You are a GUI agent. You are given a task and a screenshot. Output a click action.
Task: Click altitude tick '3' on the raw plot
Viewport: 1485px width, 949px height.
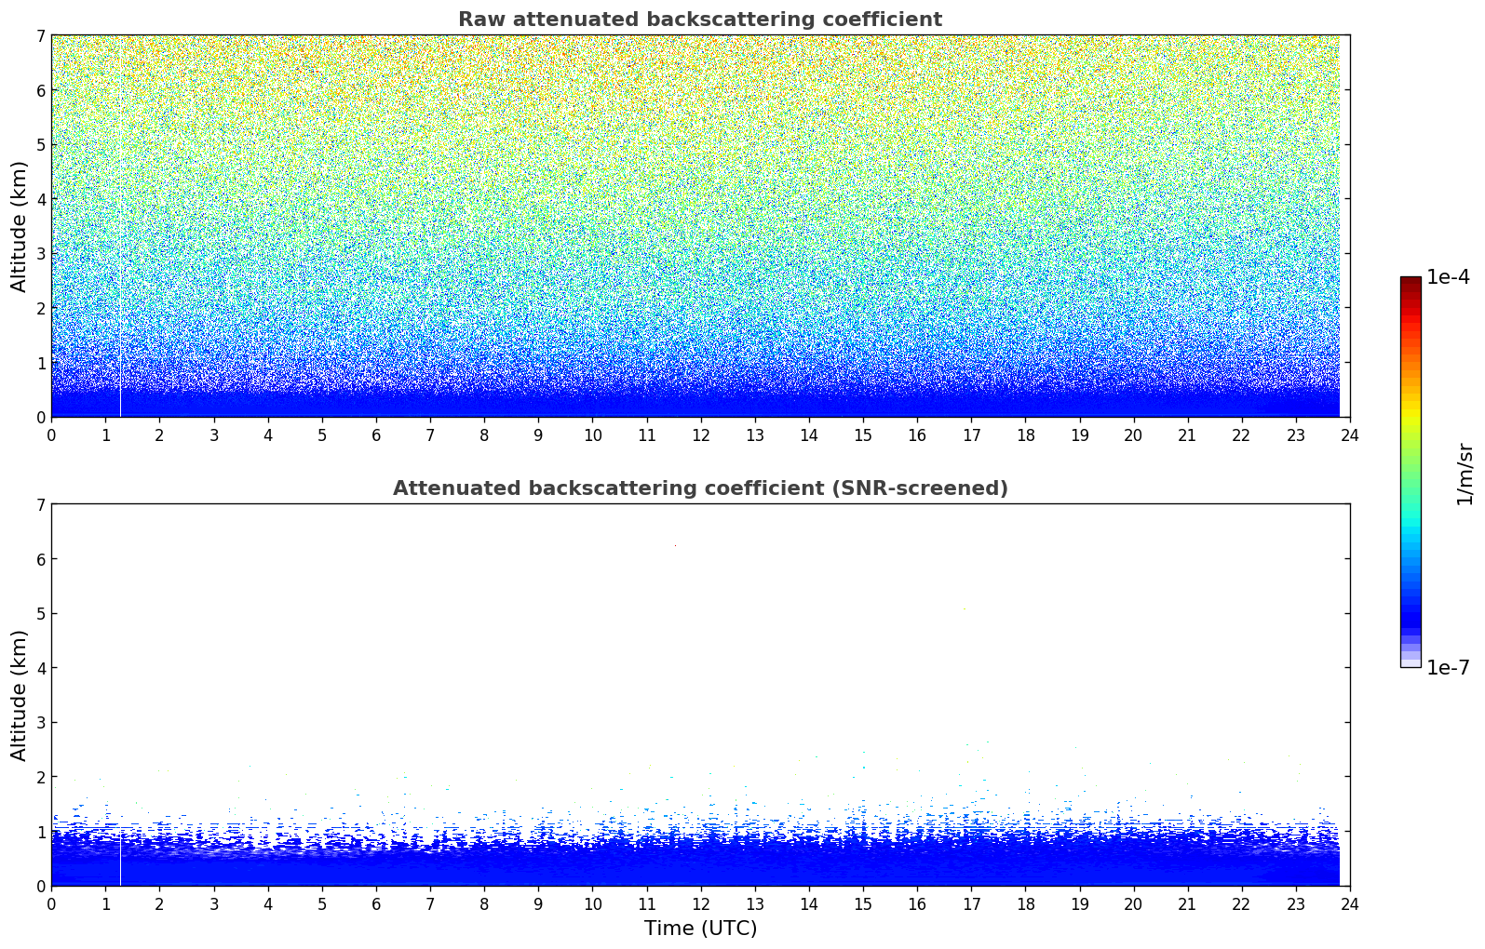point(40,254)
